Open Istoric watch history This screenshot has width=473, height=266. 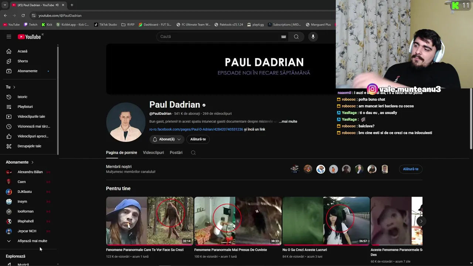click(x=29, y=97)
